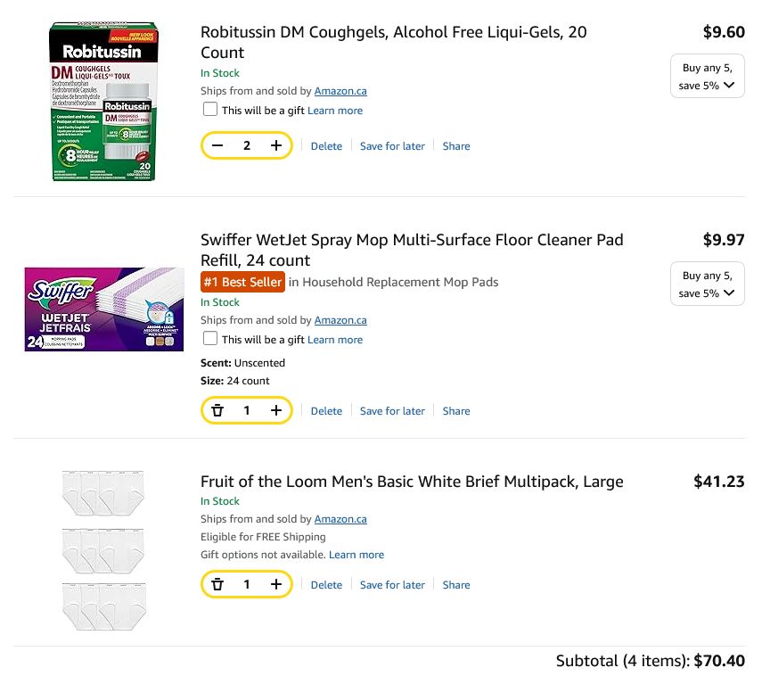This screenshot has width=762, height=676.
Task: Mark Swiffer WetJet refill as a gift
Action: point(210,339)
